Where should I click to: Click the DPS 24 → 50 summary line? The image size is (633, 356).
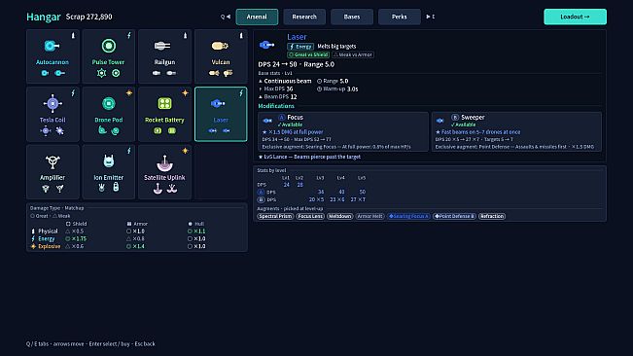[296, 64]
